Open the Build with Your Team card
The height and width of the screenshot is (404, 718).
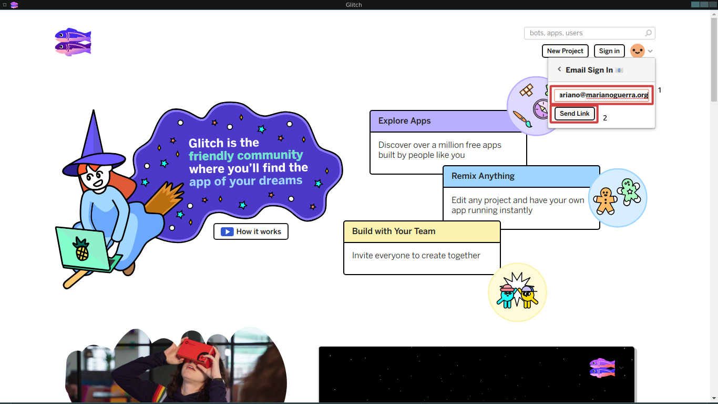pyautogui.click(x=422, y=247)
